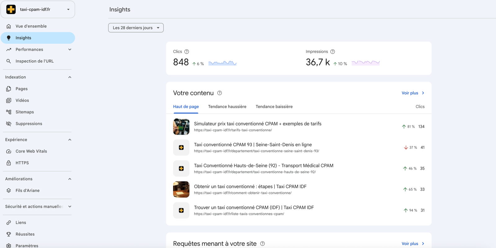Click Hauts-de-Seine (92) page favicon

click(181, 168)
